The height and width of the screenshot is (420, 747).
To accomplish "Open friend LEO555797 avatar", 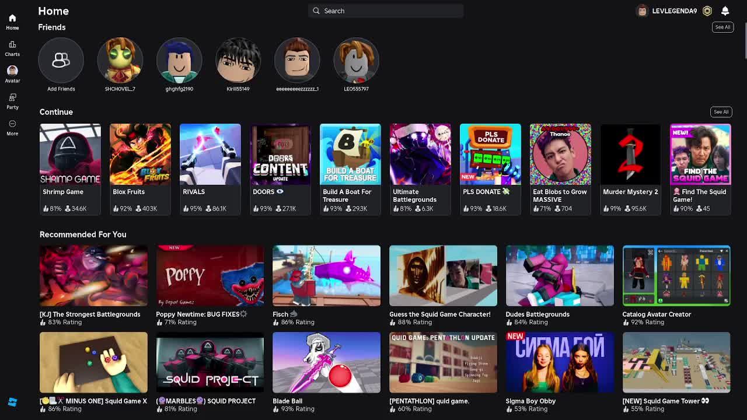I will coord(356,60).
